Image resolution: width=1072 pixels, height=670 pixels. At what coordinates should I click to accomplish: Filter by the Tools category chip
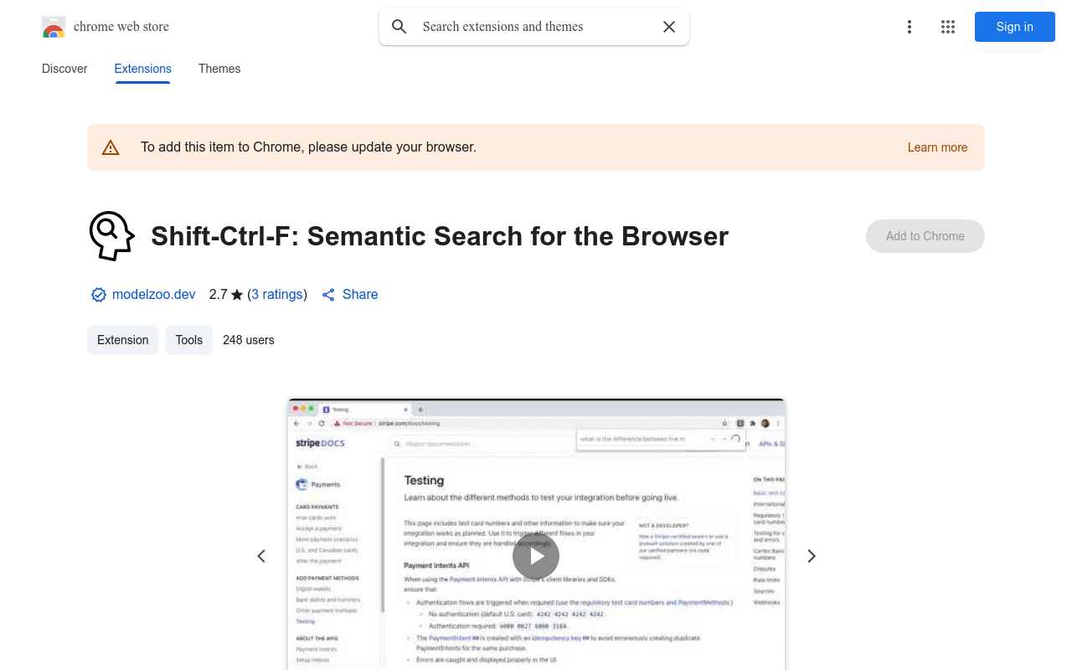[188, 340]
